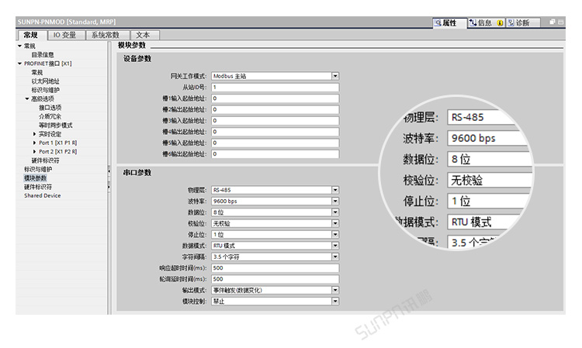Click the 槽5输入起始地址 field
This screenshot has height=348, width=582.
tap(275, 143)
